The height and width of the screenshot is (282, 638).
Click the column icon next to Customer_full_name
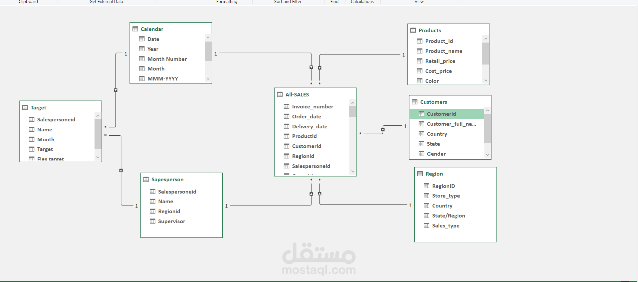click(421, 124)
